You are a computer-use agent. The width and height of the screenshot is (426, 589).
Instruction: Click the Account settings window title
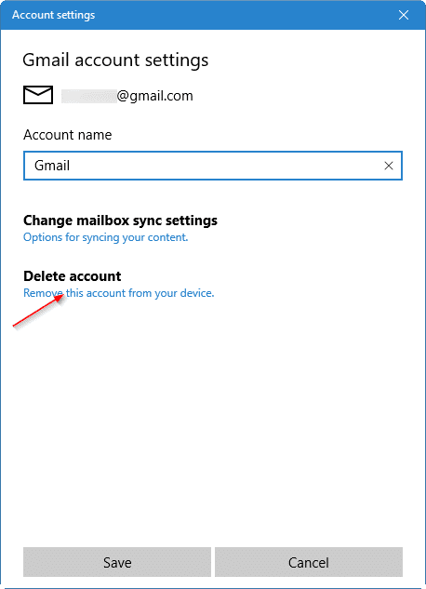click(54, 15)
